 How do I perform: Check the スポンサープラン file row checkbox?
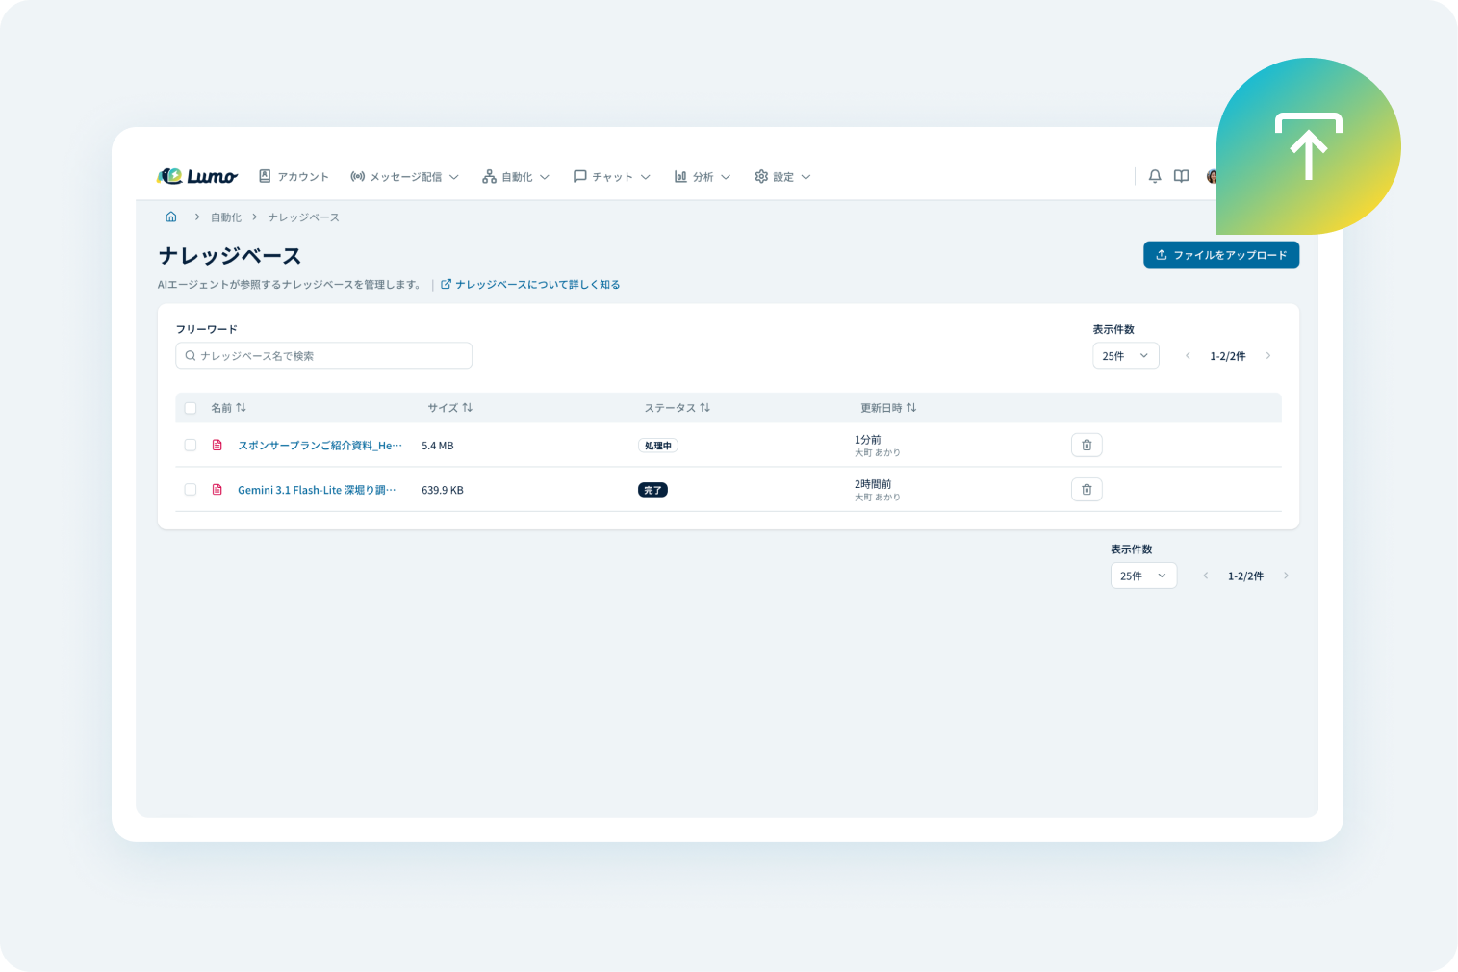(191, 445)
